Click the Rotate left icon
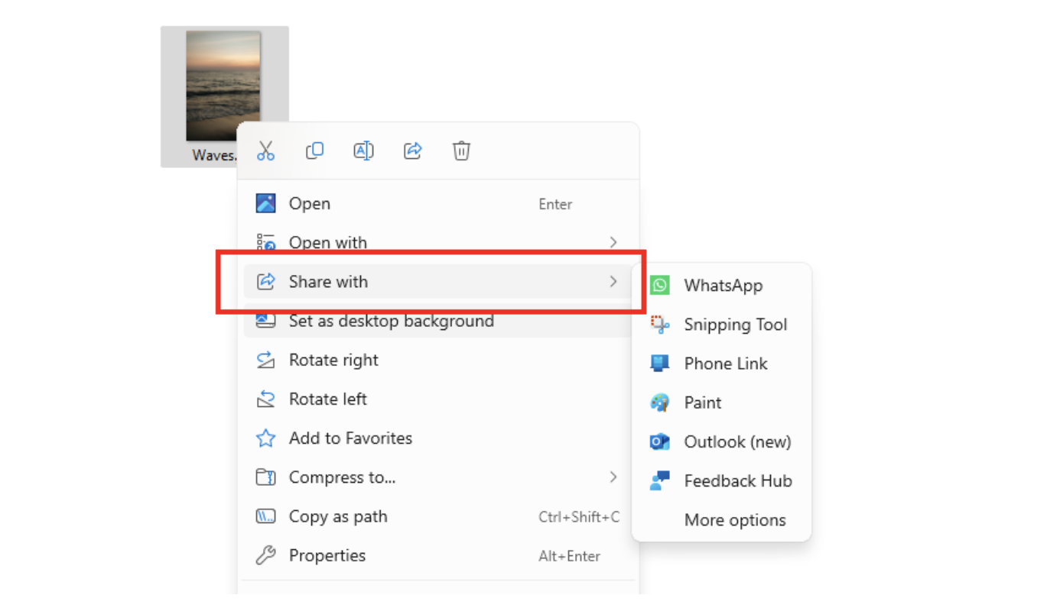This screenshot has width=1037, height=611. click(265, 399)
